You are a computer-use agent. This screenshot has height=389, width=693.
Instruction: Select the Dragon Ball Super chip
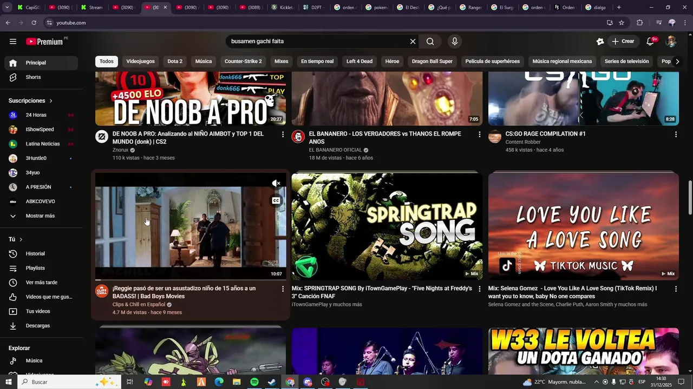pyautogui.click(x=432, y=61)
